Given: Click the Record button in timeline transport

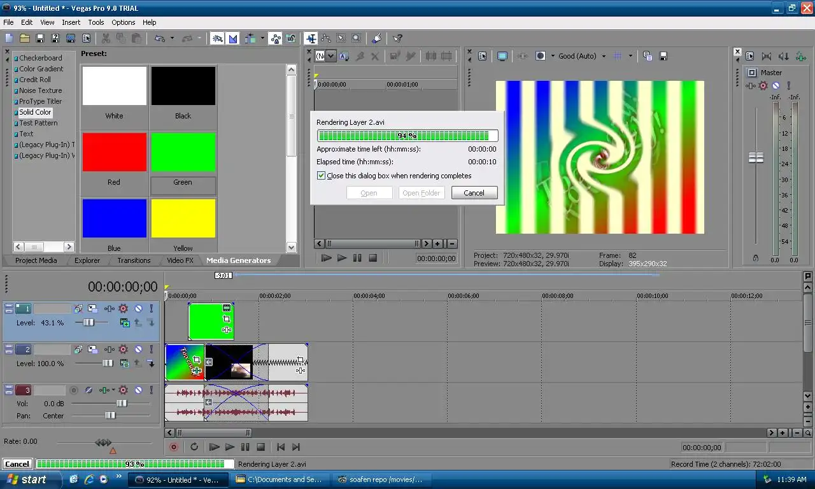Looking at the screenshot, I should (x=173, y=448).
